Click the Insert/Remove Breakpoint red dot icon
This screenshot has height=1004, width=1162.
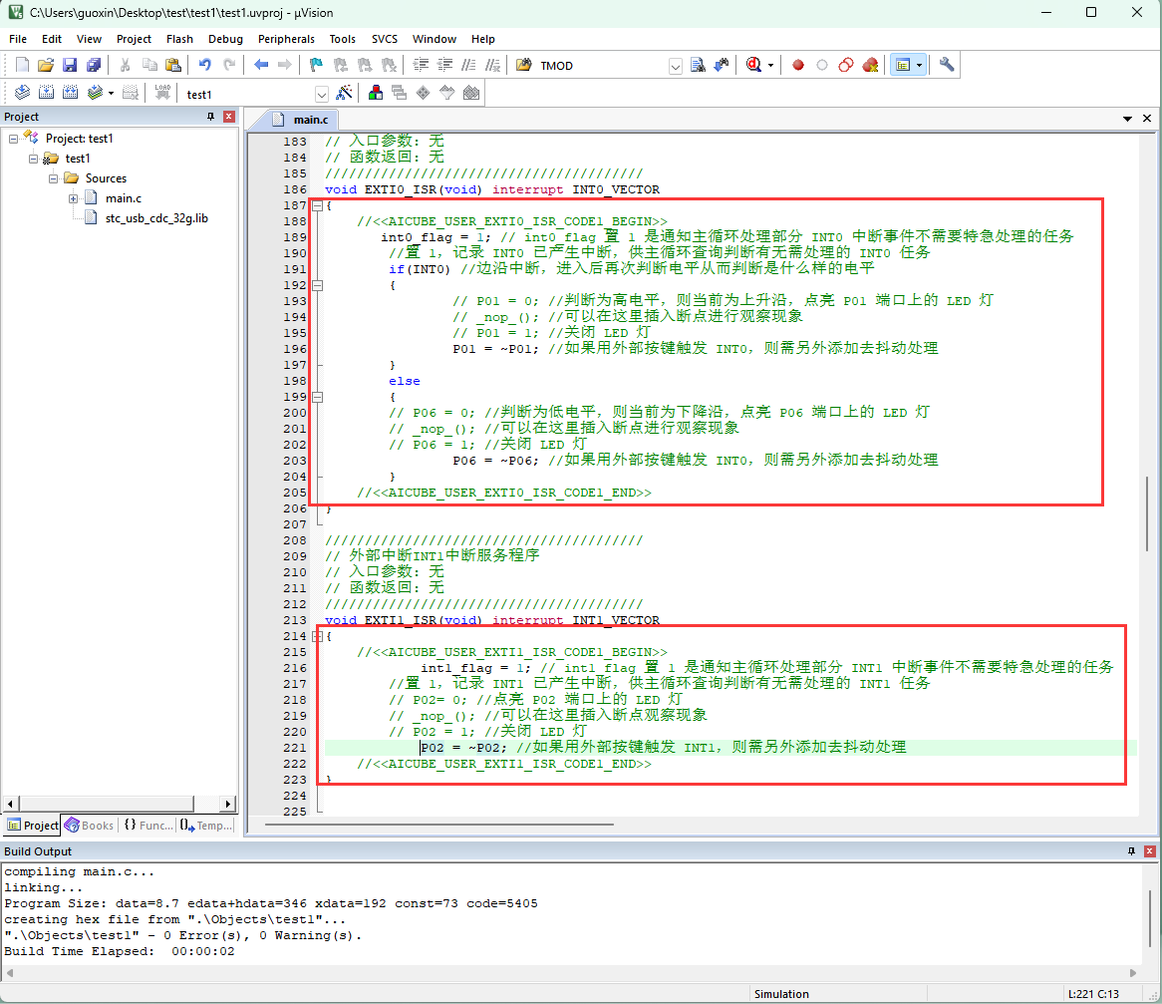coord(797,65)
